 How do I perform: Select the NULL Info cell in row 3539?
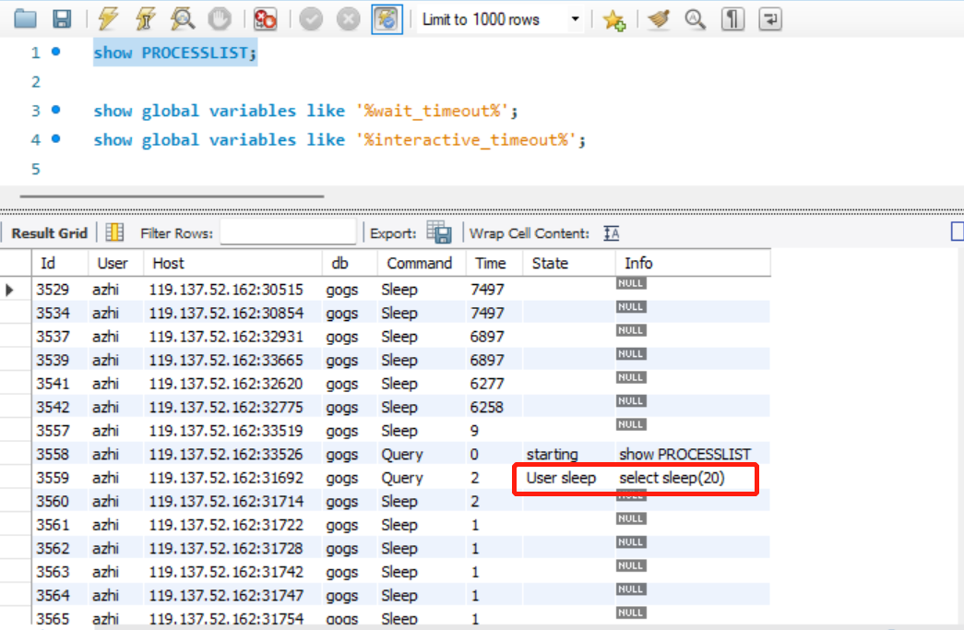pos(692,360)
